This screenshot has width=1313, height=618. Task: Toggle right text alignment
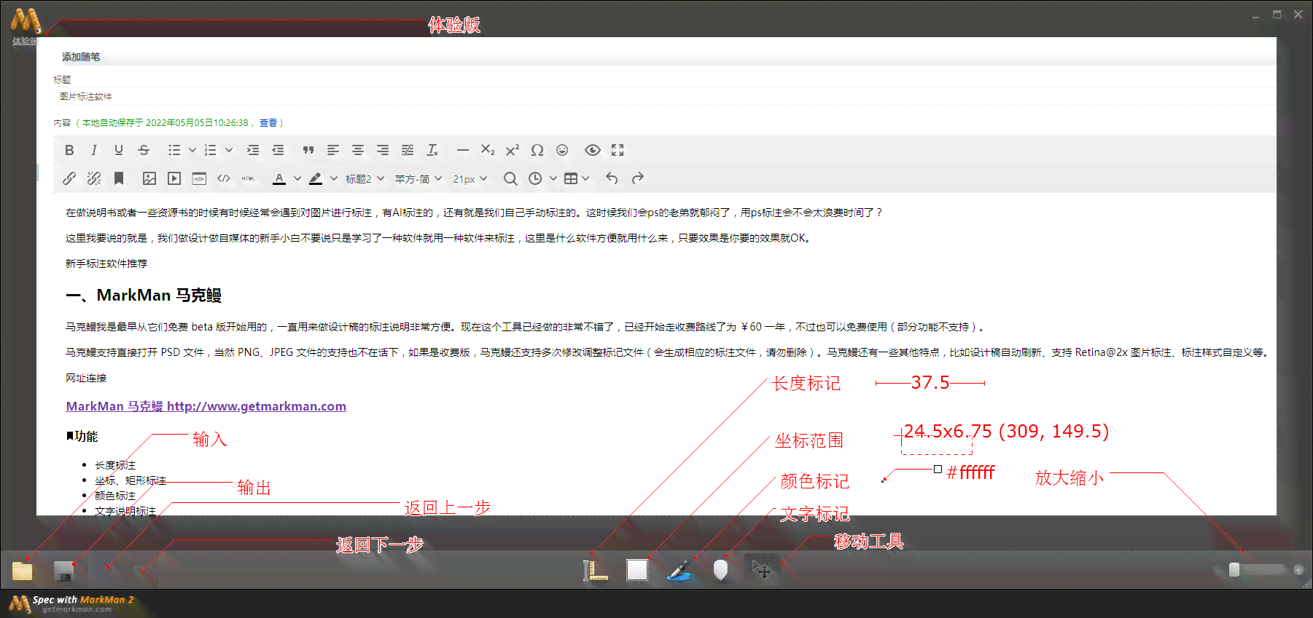383,150
